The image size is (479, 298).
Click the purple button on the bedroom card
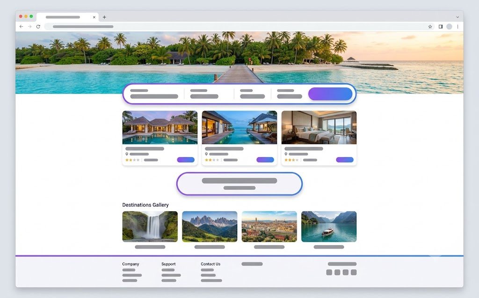pos(345,160)
